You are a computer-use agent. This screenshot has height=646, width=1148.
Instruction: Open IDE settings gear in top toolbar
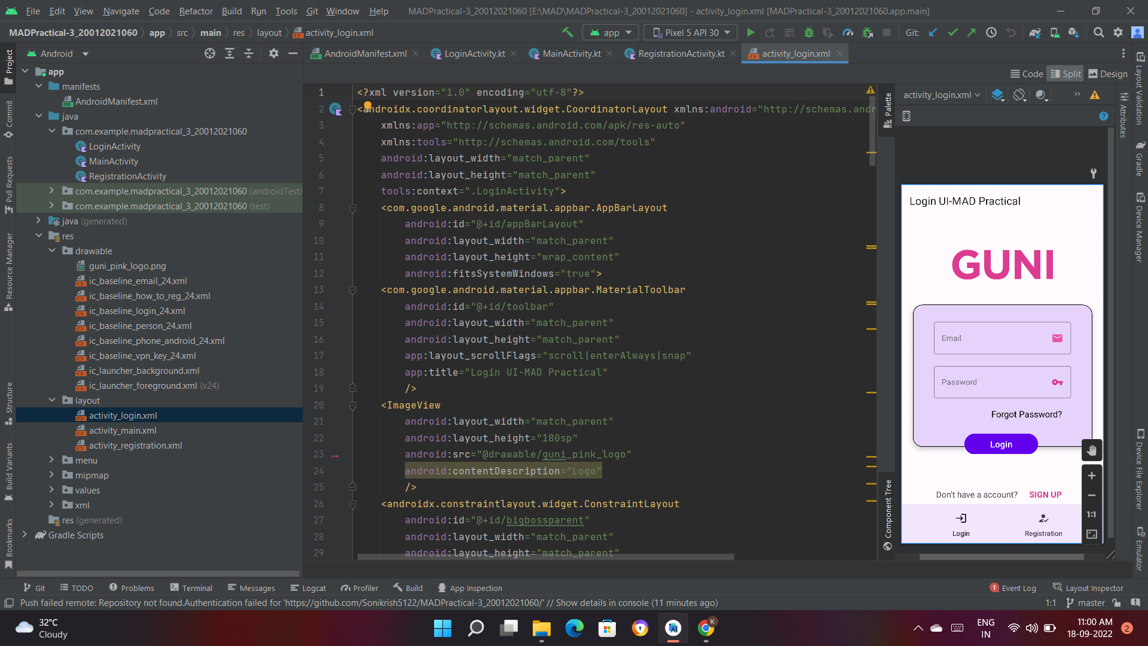(1118, 33)
